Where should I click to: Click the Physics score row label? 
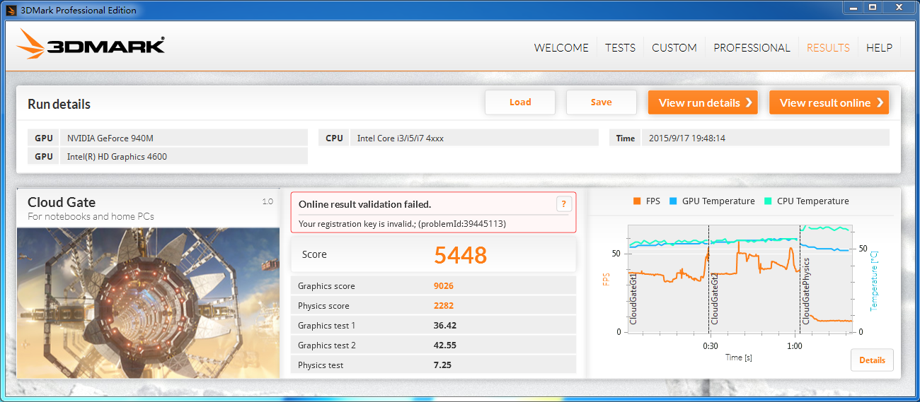tap(323, 306)
